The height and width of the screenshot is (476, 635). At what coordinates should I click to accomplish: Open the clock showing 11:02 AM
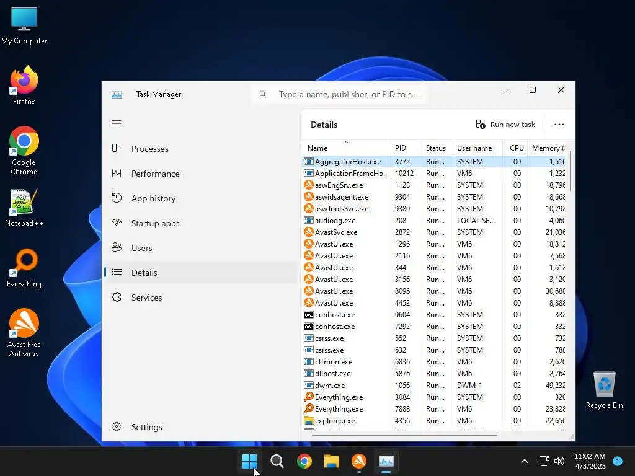click(x=590, y=461)
